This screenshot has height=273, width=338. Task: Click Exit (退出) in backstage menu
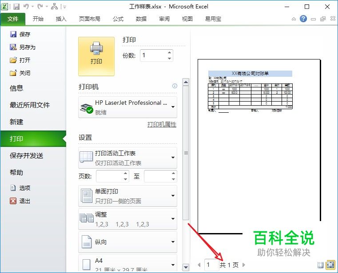pos(20,201)
